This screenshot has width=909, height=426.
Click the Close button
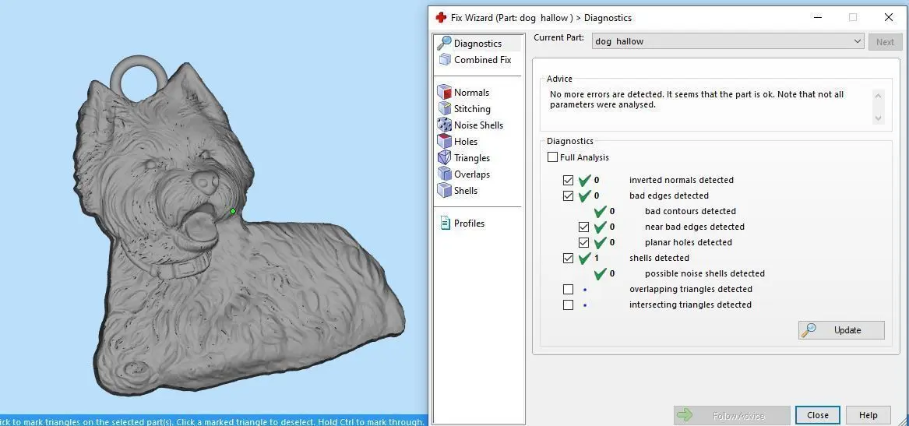[x=817, y=415]
